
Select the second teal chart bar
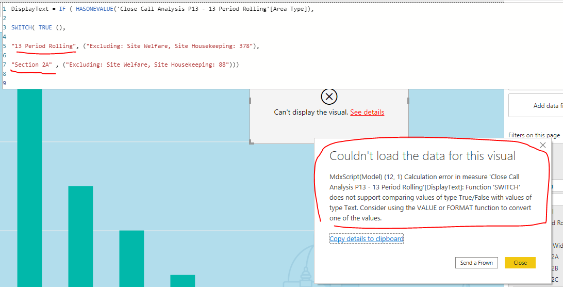pos(80,236)
